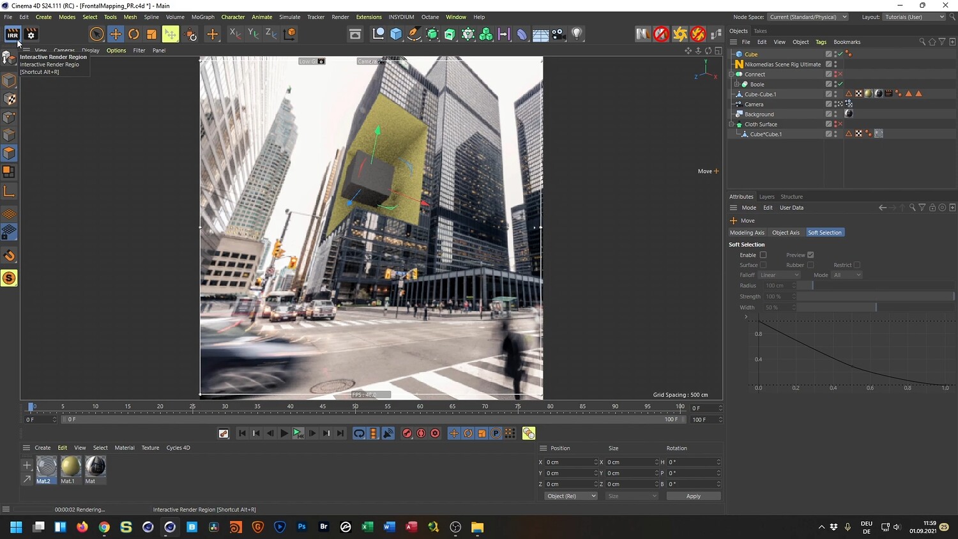
Task: Adjust the Soft Selection Radius slider
Action: [876, 285]
